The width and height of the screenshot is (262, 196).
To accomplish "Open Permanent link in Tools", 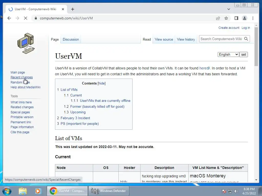I will coord(21,122).
